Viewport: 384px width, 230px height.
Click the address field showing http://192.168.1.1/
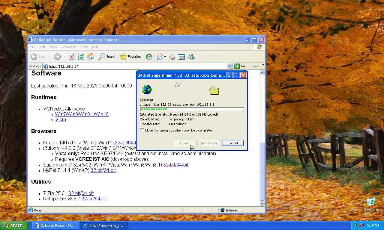[x=137, y=66]
